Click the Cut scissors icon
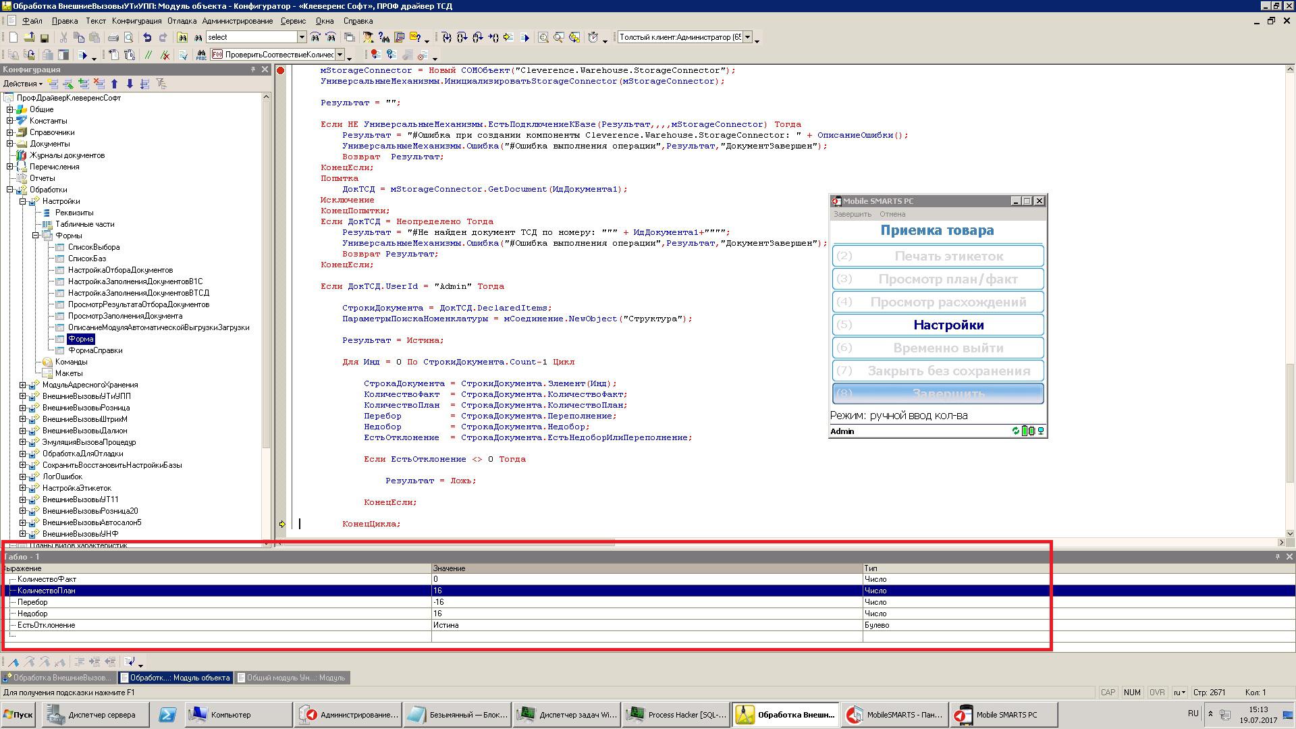The height and width of the screenshot is (729, 1296). coord(63,37)
